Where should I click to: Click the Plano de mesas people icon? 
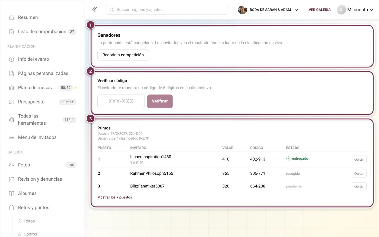(12, 88)
